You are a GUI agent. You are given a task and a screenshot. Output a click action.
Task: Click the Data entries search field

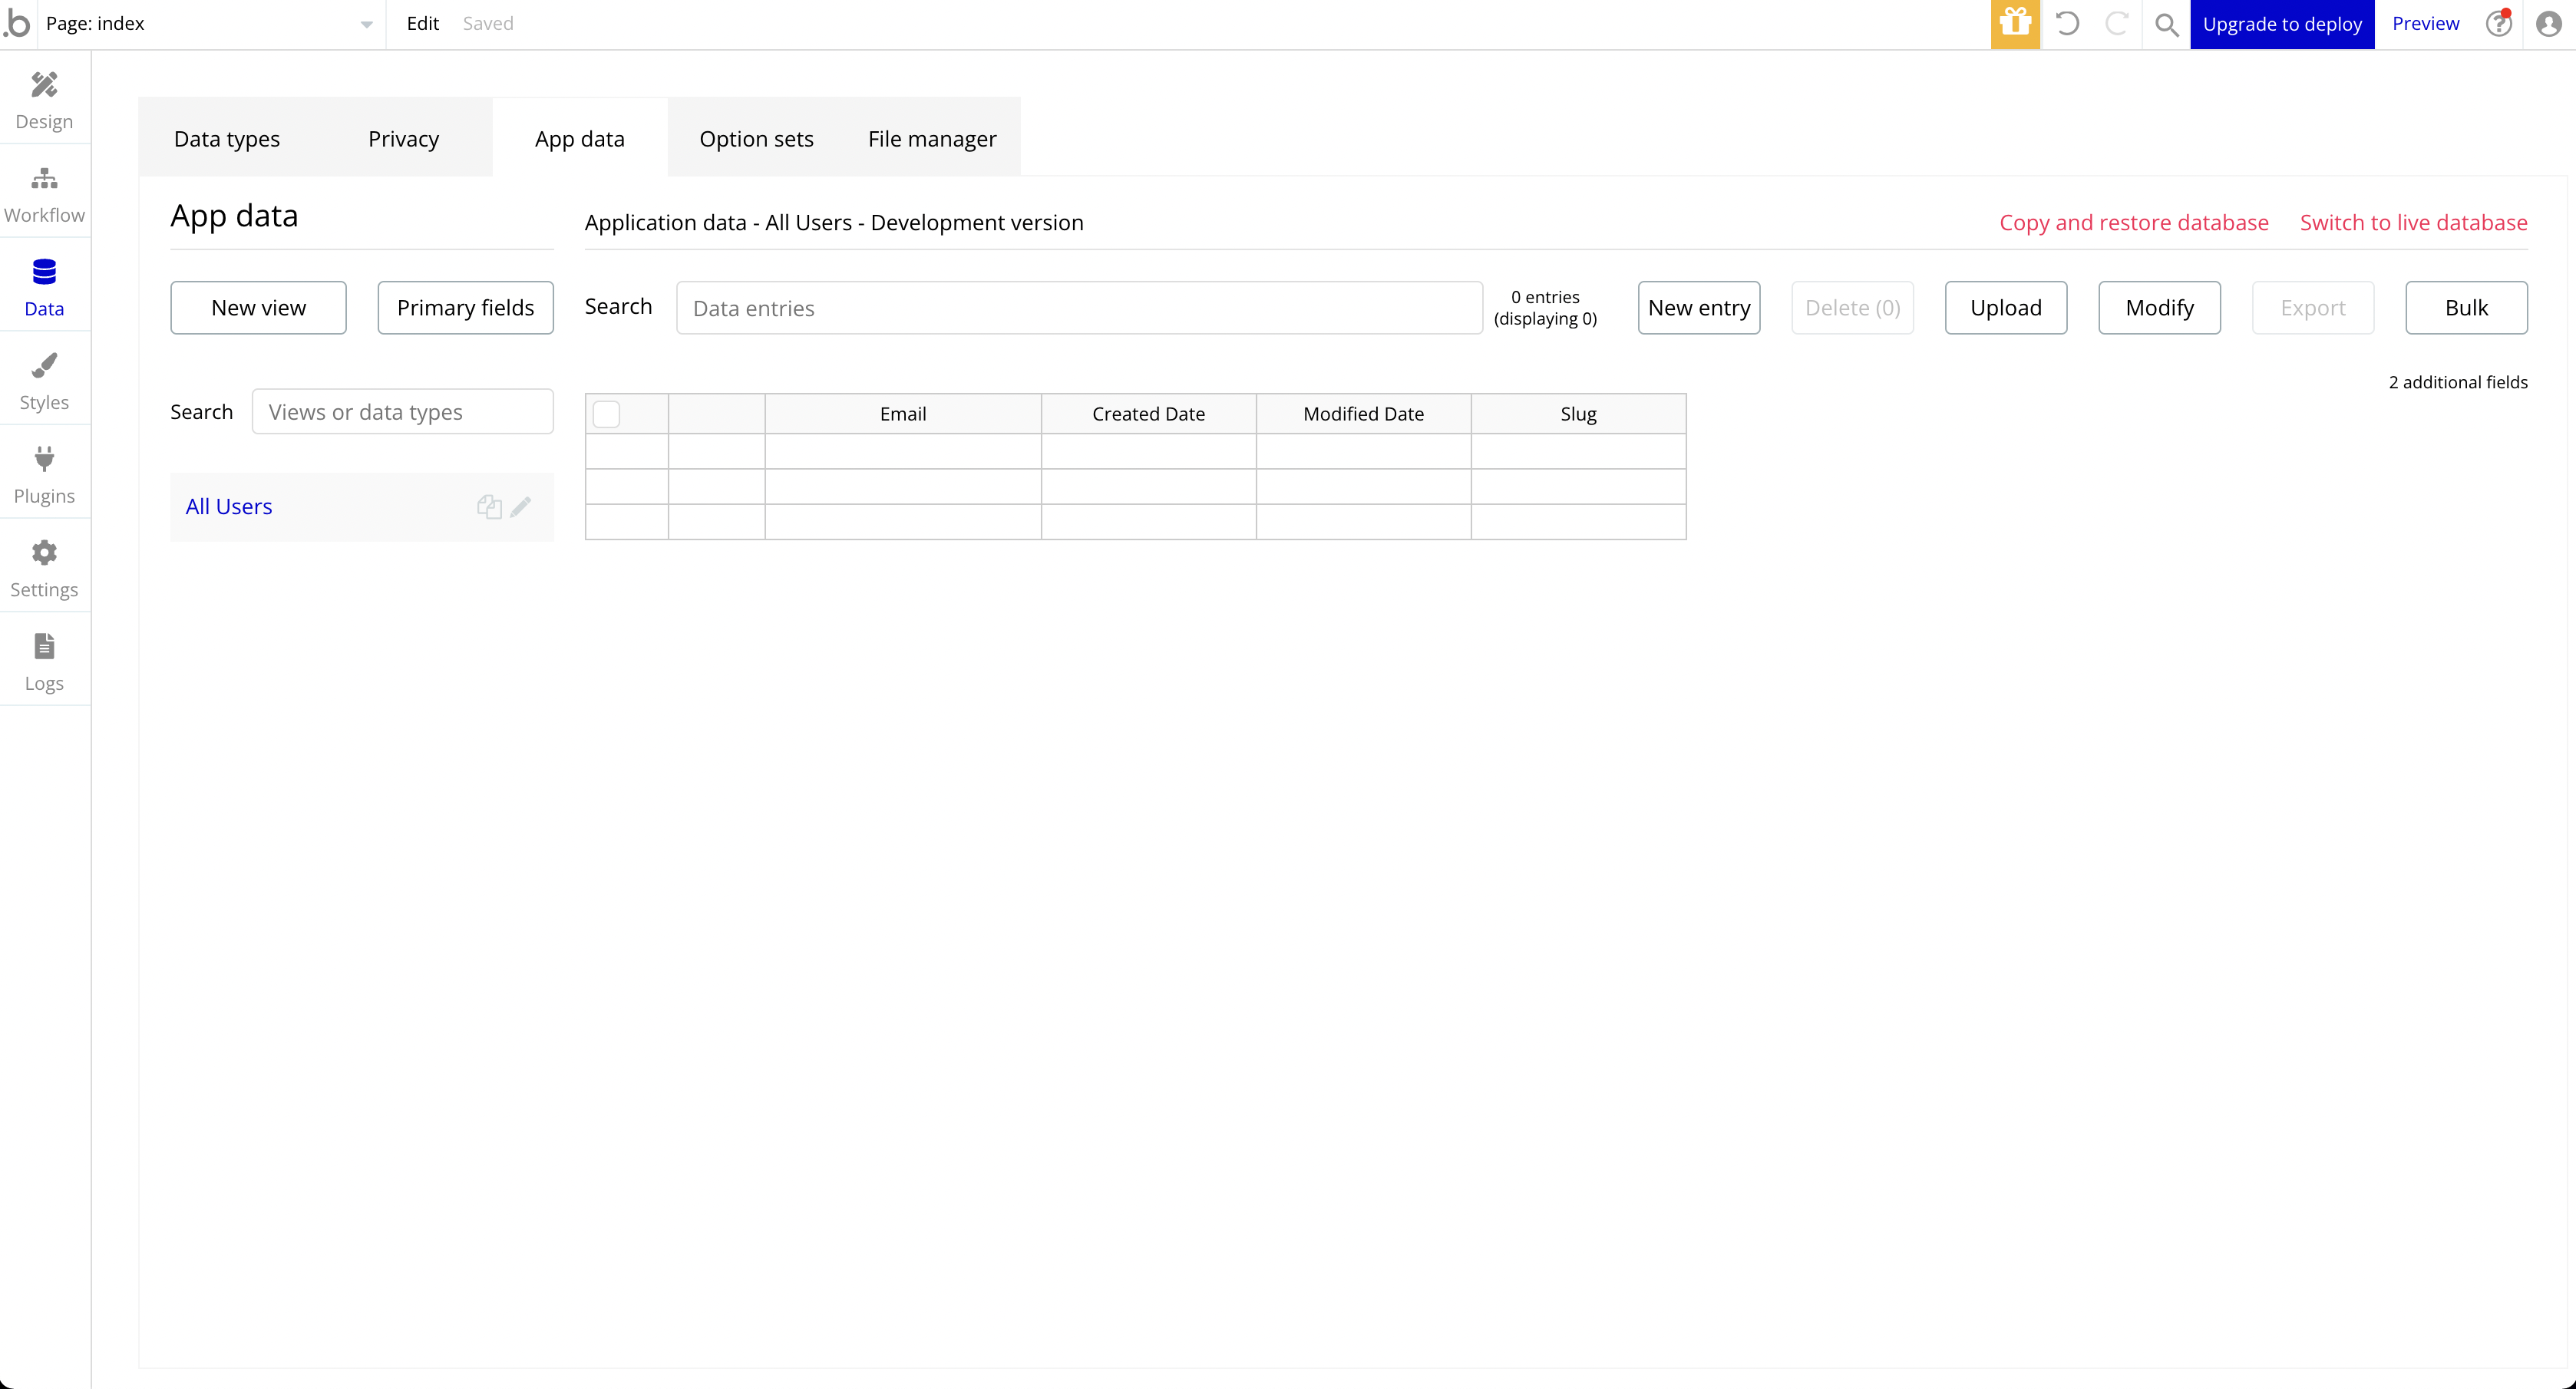click(x=1078, y=308)
